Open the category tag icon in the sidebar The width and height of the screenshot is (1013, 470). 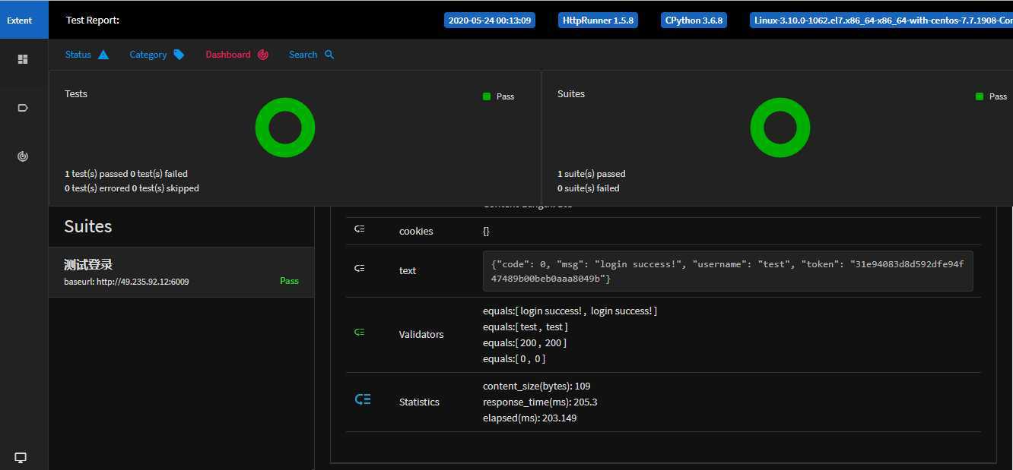pos(23,108)
